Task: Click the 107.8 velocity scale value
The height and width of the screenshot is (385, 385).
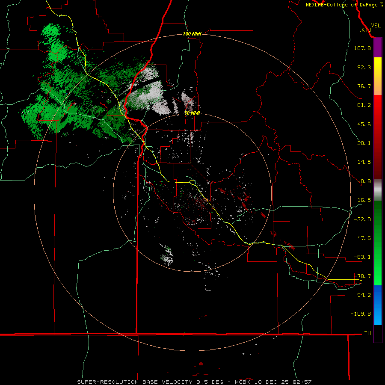Action: [362, 48]
